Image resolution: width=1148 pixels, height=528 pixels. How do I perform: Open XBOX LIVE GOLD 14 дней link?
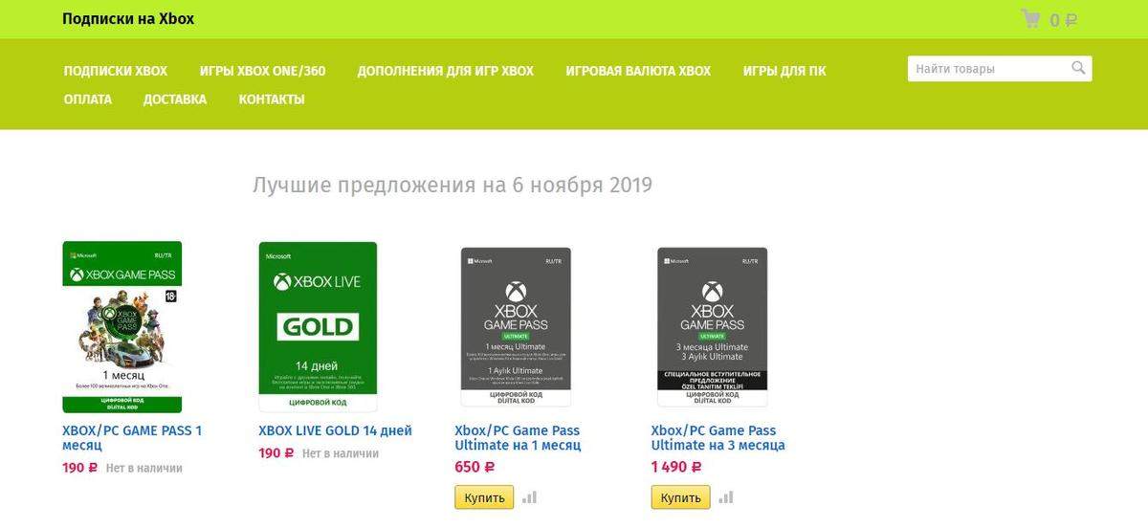(335, 430)
